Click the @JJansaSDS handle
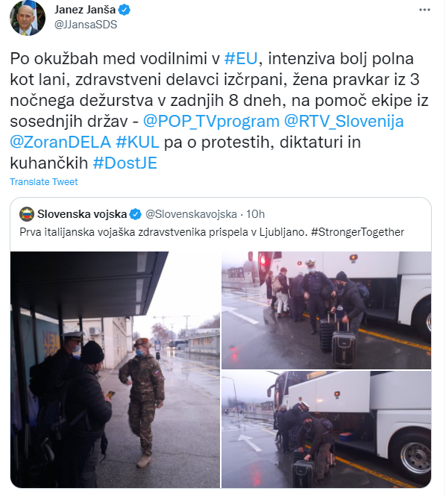 pyautogui.click(x=86, y=25)
